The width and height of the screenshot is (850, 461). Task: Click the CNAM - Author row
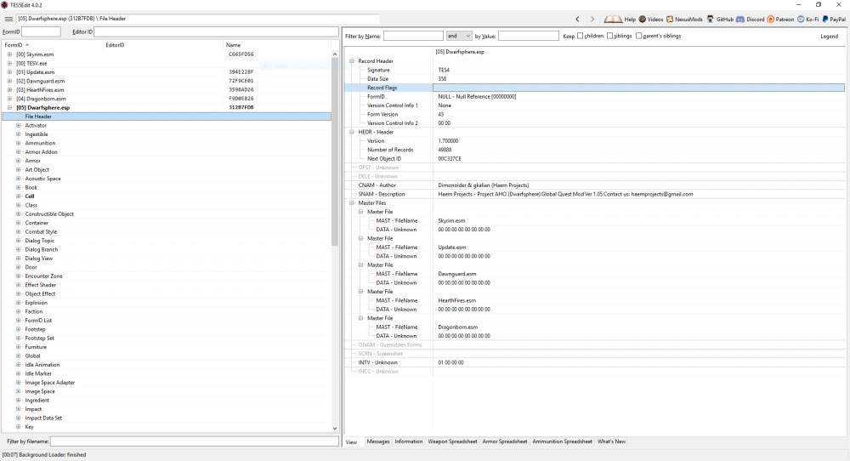pos(595,185)
